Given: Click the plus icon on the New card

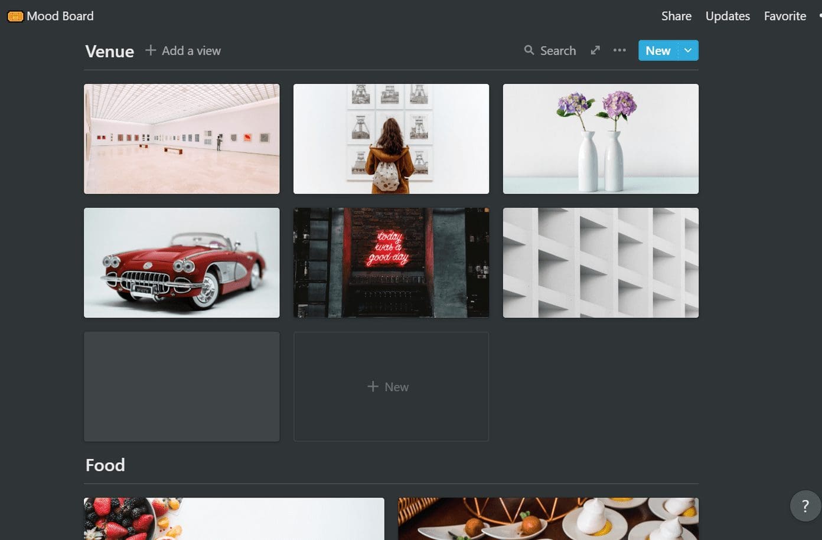Looking at the screenshot, I should pos(374,387).
